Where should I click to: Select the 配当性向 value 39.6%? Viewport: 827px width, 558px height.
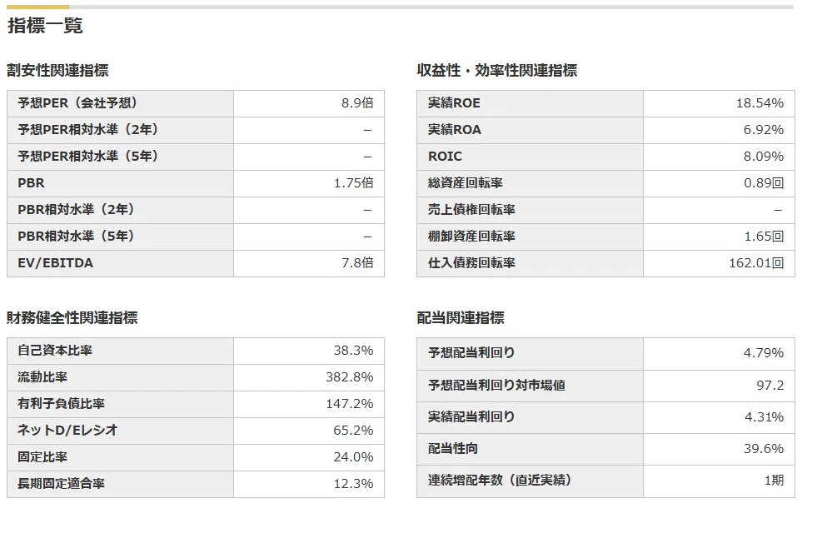(763, 448)
